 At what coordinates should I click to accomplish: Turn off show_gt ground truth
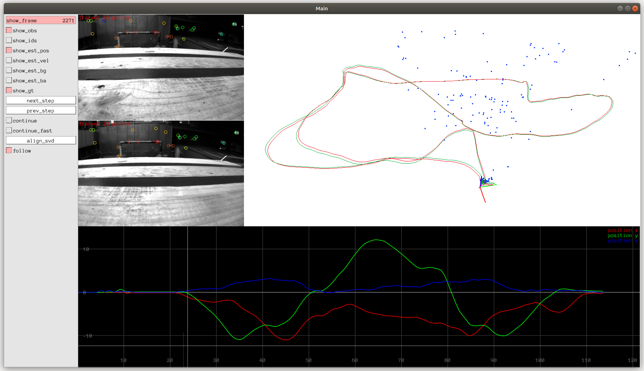tap(9, 90)
